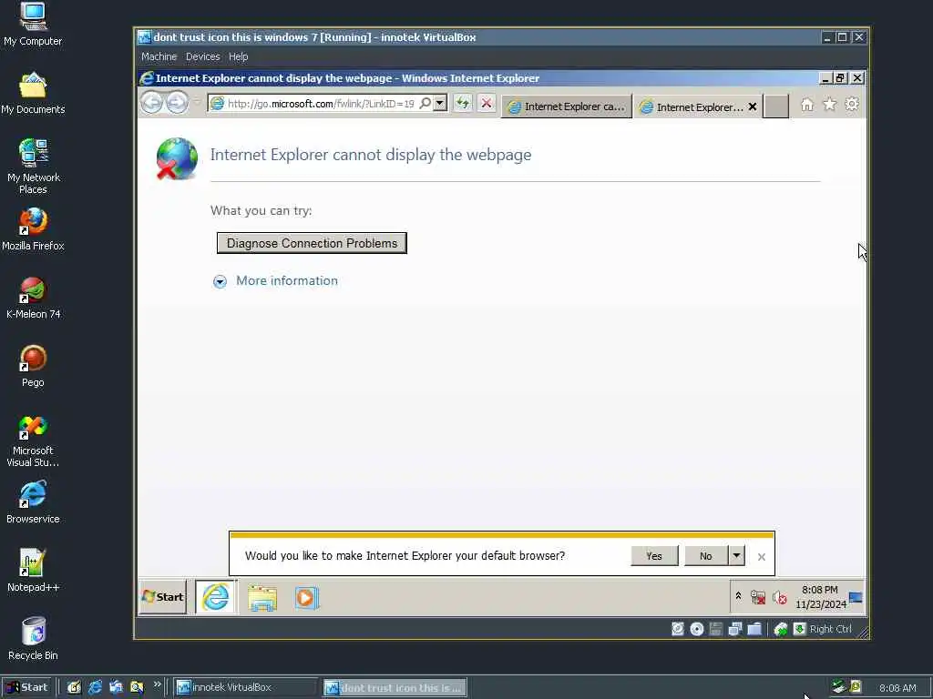The image size is (933, 699).
Task: Open the guest Windows 7 Start menu
Action: pos(163,597)
